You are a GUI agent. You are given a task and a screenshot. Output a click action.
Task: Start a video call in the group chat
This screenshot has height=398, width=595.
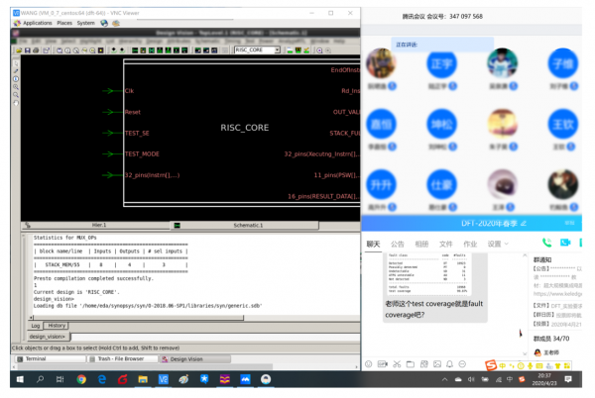565,243
